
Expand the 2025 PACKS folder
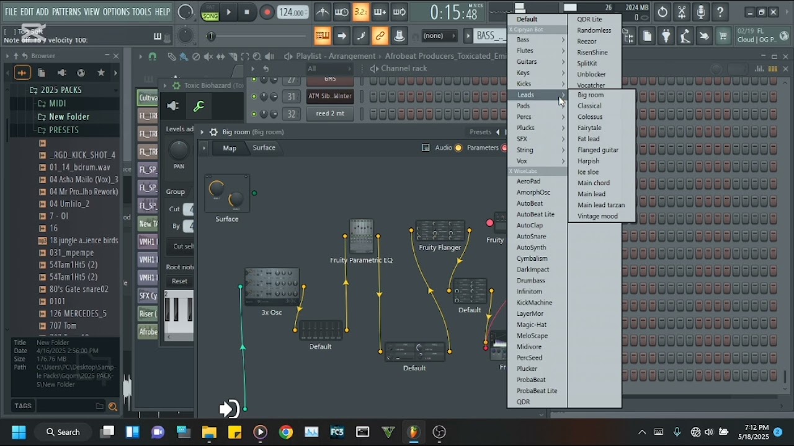click(x=61, y=90)
